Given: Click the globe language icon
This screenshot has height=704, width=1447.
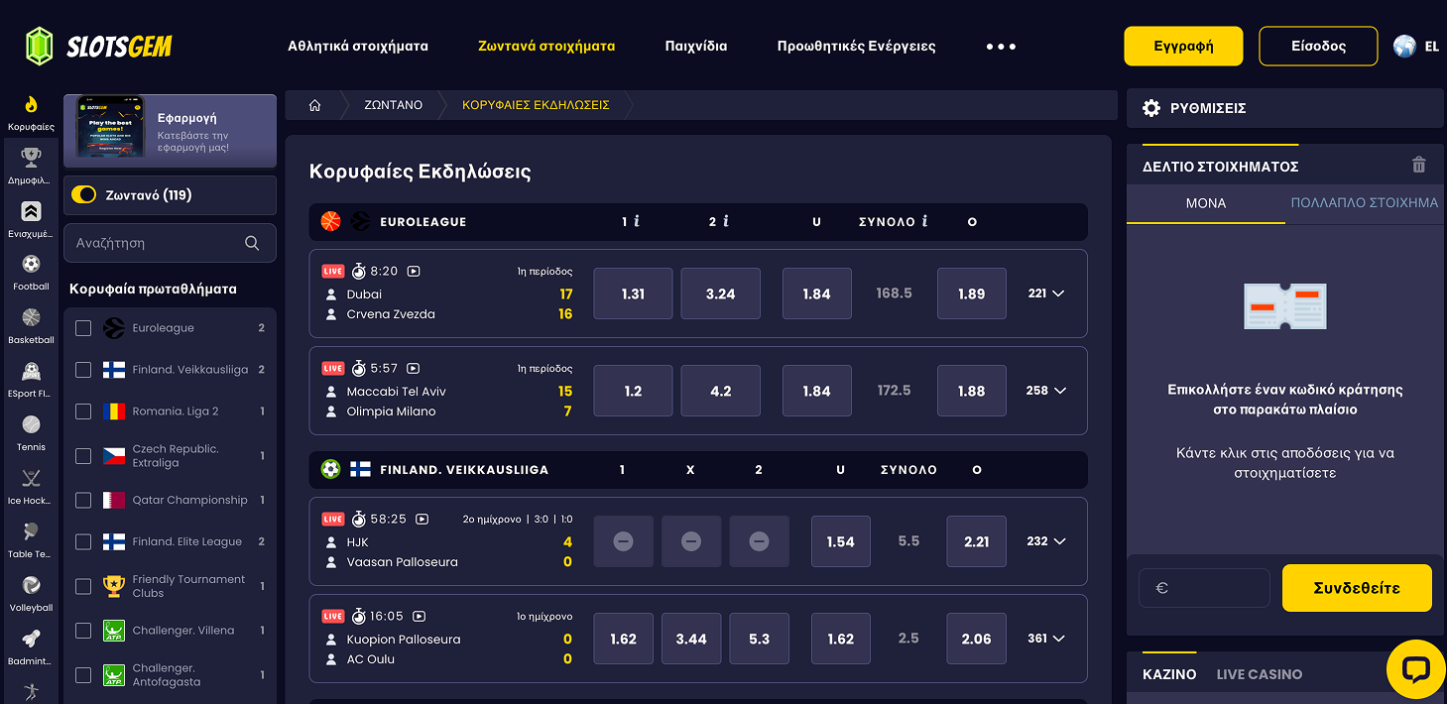Looking at the screenshot, I should pyautogui.click(x=1404, y=46).
